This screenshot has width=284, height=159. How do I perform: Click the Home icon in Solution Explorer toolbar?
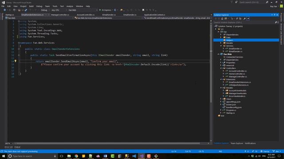coord(222,19)
